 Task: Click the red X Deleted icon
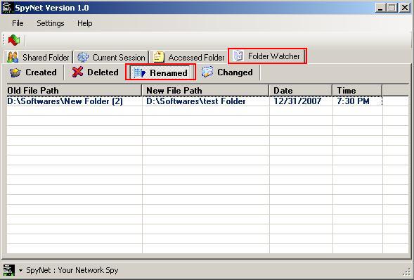77,72
